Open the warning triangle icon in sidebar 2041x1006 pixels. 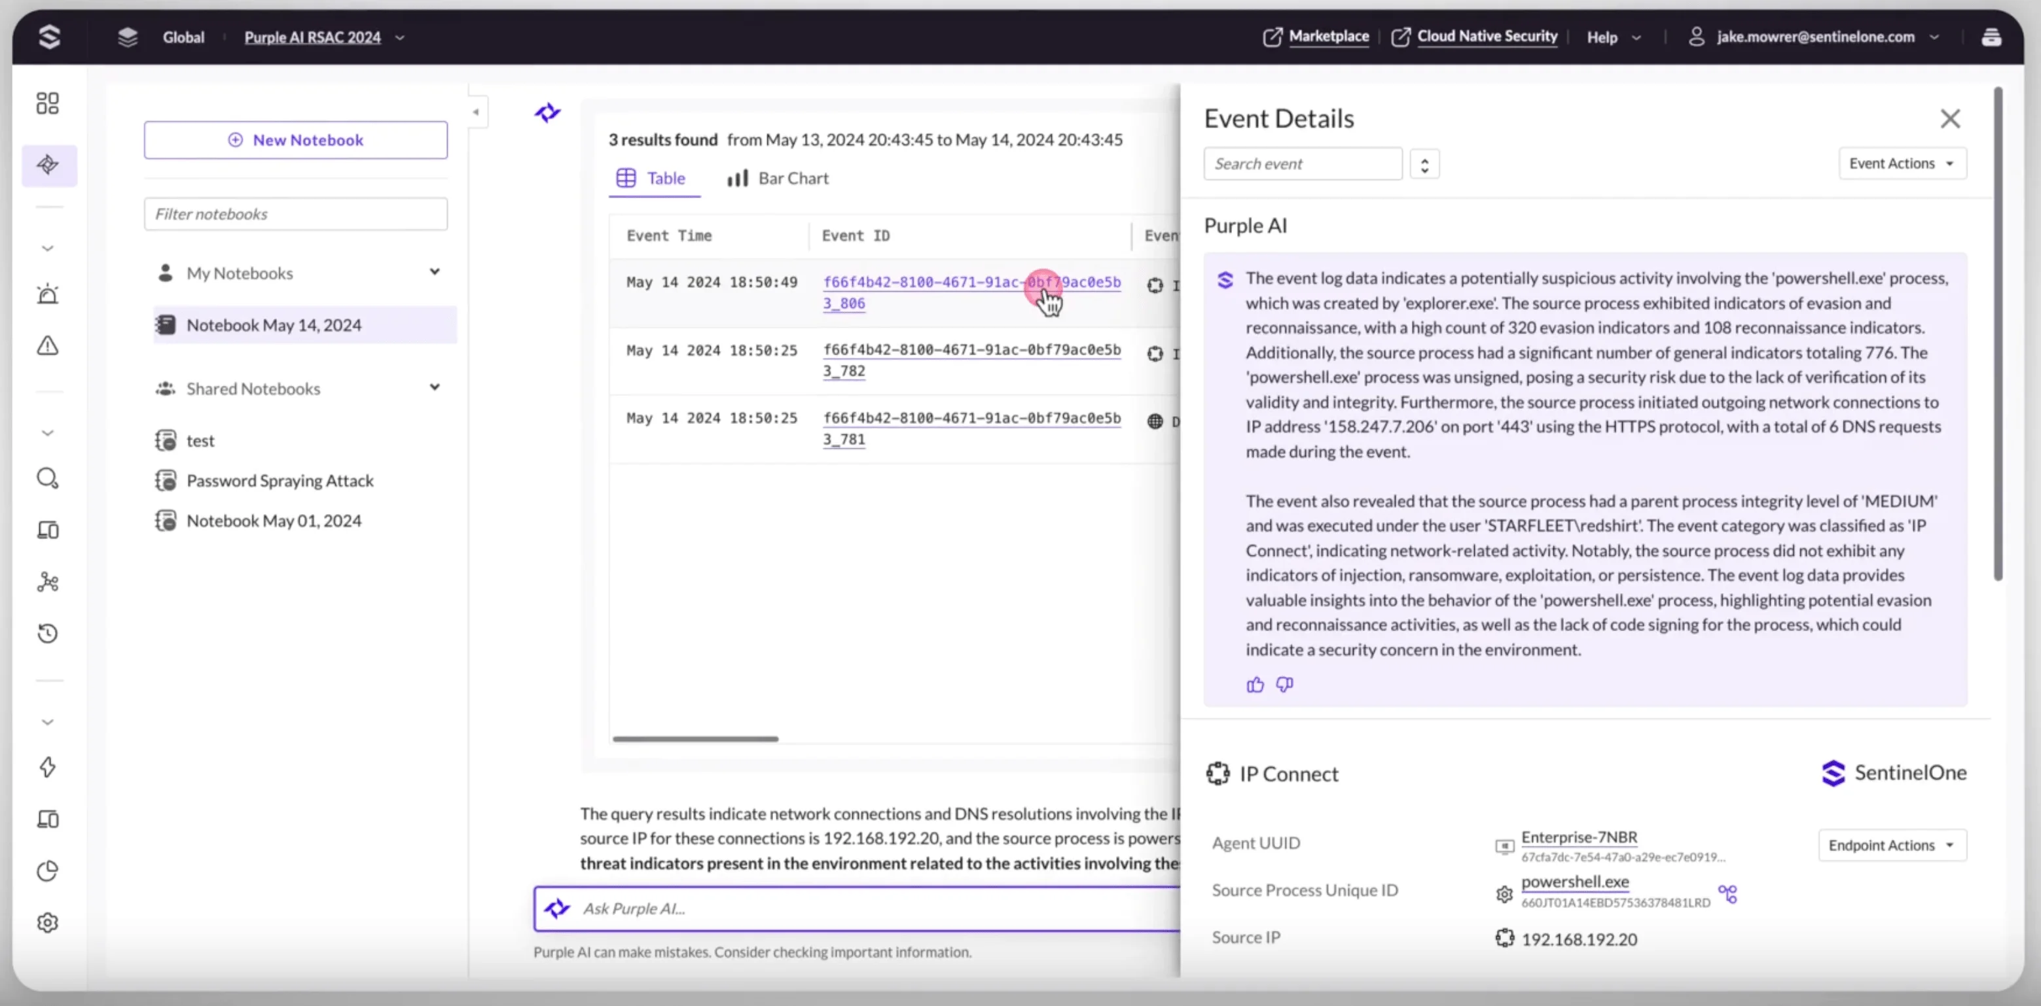tap(48, 346)
